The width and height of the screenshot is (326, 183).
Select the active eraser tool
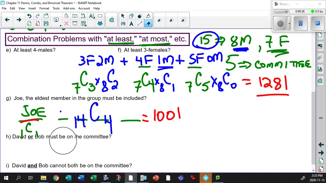click(x=148, y=24)
